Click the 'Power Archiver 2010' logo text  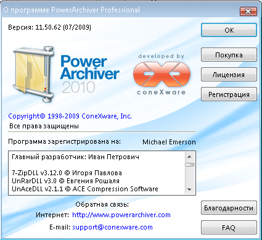pyautogui.click(x=89, y=74)
